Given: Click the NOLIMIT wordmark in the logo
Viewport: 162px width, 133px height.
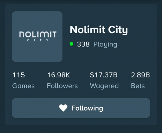Looking at the screenshot, I should [x=38, y=34].
